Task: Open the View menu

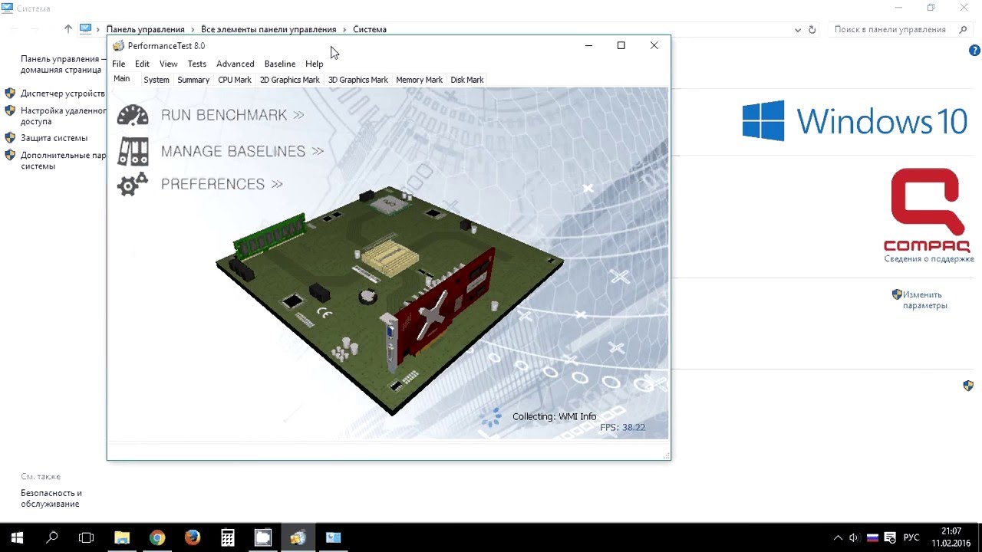Action: [169, 64]
